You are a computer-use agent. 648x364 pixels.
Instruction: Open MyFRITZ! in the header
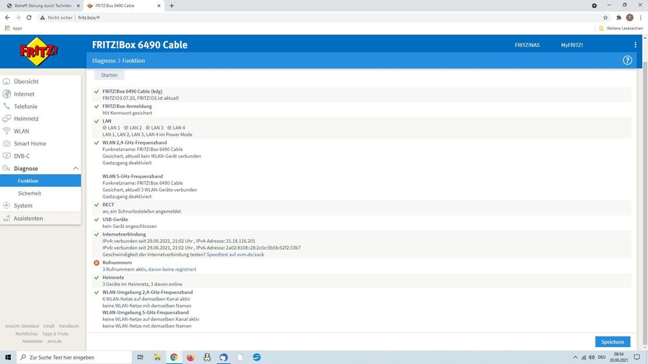coord(572,45)
